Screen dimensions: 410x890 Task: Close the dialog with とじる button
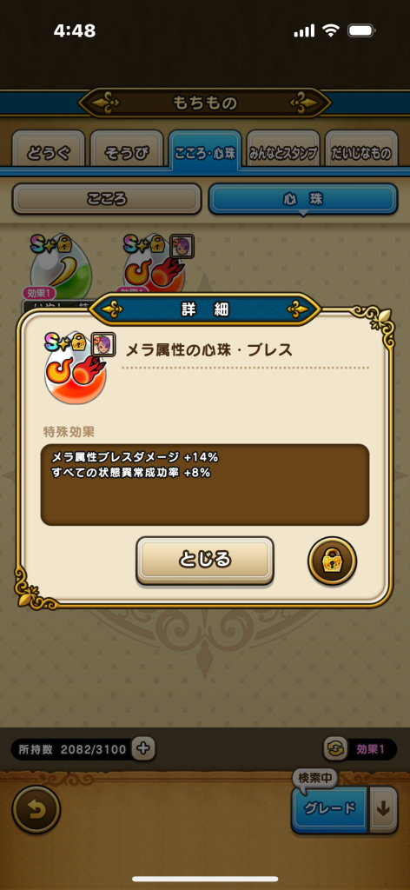205,561
